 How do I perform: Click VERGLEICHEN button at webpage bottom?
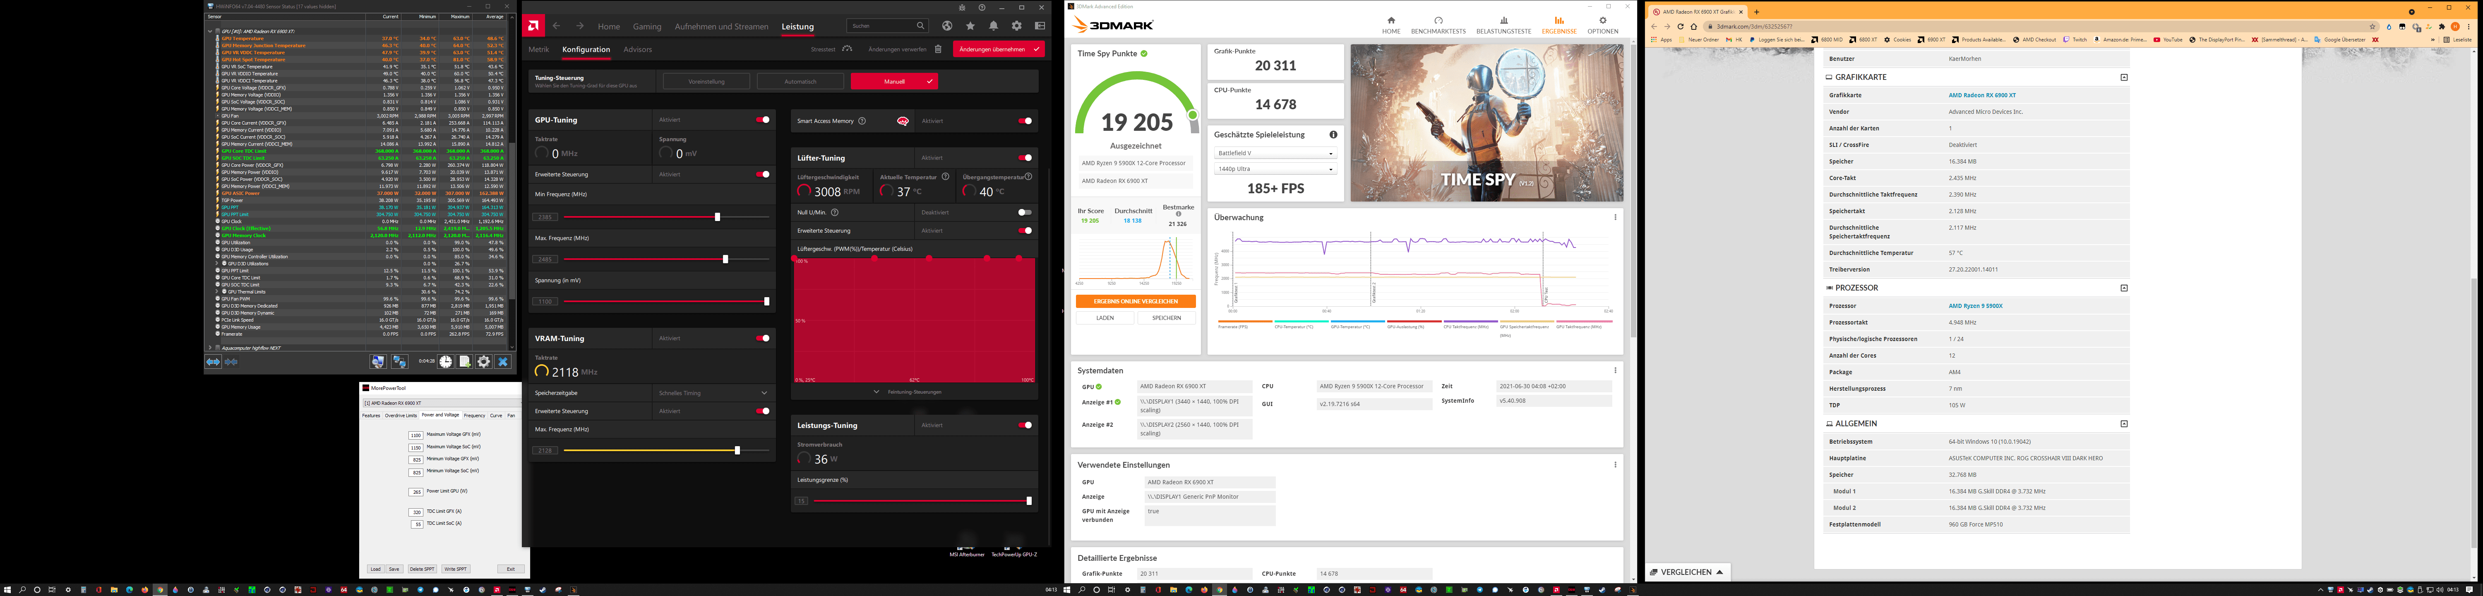click(x=1687, y=572)
